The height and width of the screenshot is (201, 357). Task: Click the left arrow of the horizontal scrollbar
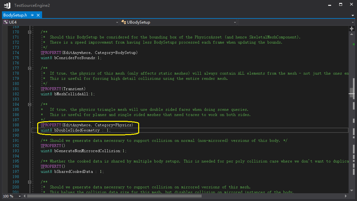24,196
